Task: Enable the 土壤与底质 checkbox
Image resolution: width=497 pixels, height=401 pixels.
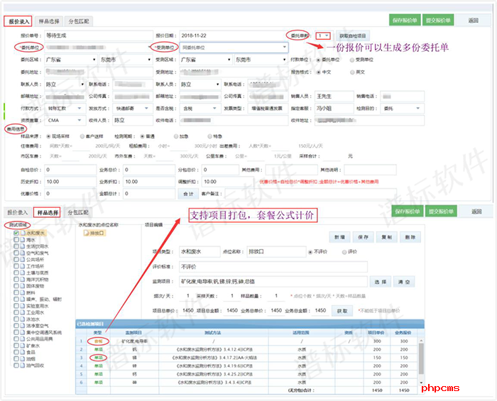Action: pos(16,273)
